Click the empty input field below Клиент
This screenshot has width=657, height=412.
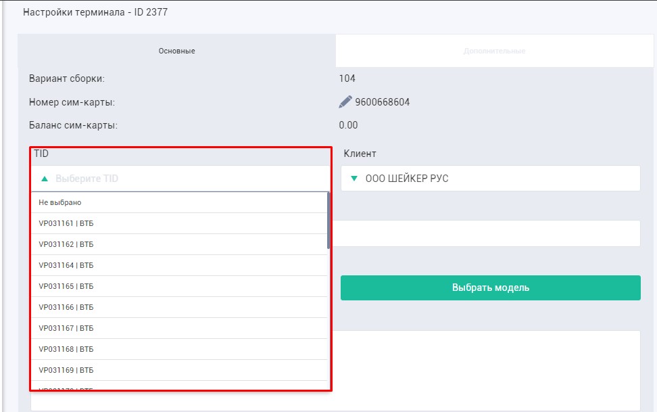pyautogui.click(x=490, y=233)
